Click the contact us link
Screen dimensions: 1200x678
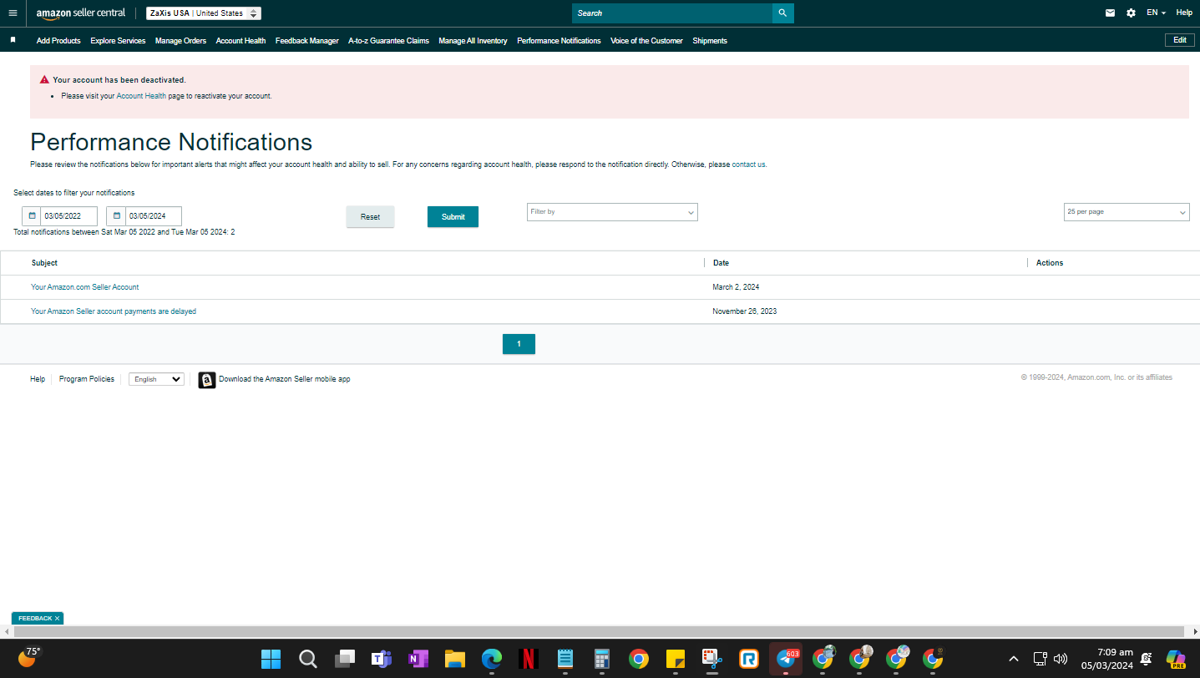(x=748, y=164)
